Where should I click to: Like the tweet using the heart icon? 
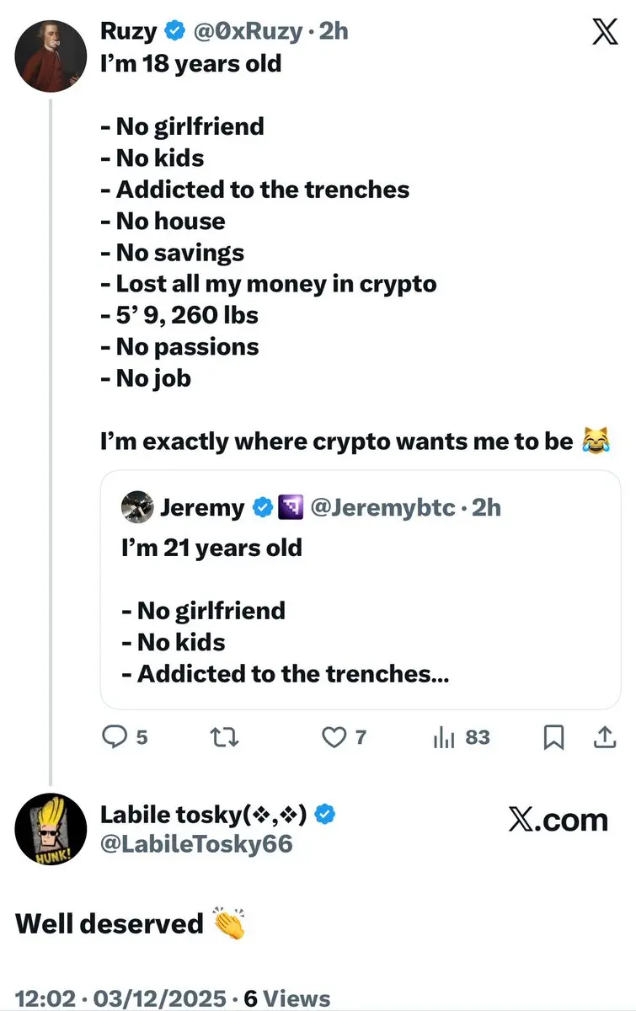click(x=334, y=737)
